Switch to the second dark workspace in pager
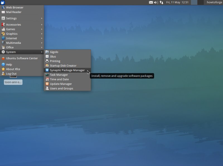 [200, 2]
